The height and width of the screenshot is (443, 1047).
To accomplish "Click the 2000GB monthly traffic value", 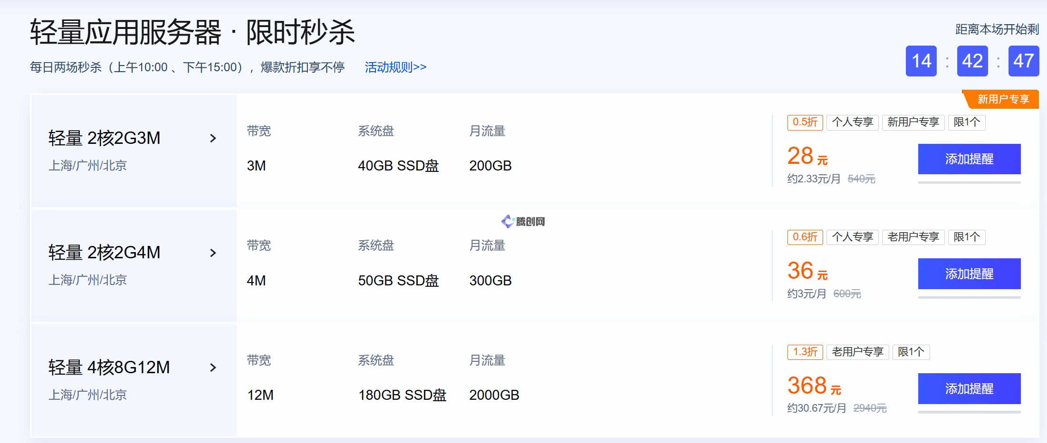I will click(x=494, y=395).
